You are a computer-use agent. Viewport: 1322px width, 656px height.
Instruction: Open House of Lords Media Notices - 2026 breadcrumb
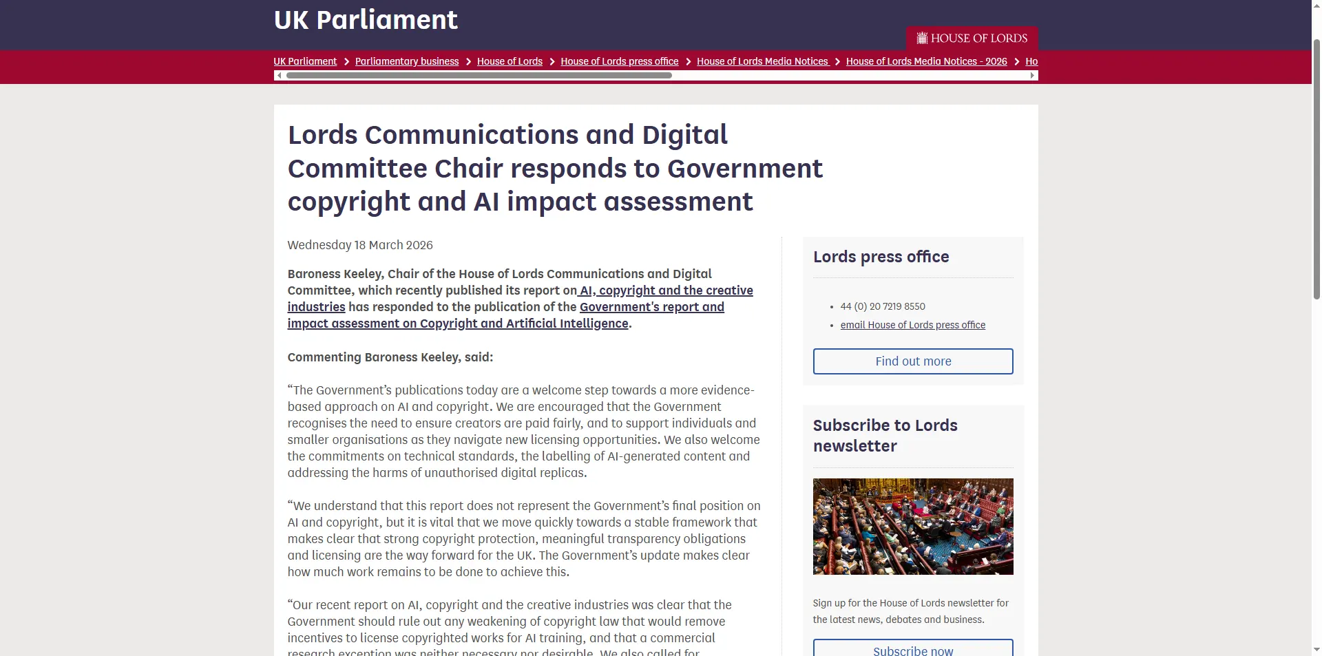coord(927,61)
